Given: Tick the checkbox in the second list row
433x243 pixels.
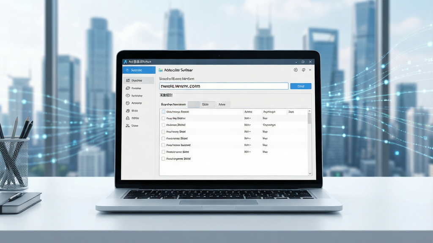Looking at the screenshot, I should click(x=164, y=125).
